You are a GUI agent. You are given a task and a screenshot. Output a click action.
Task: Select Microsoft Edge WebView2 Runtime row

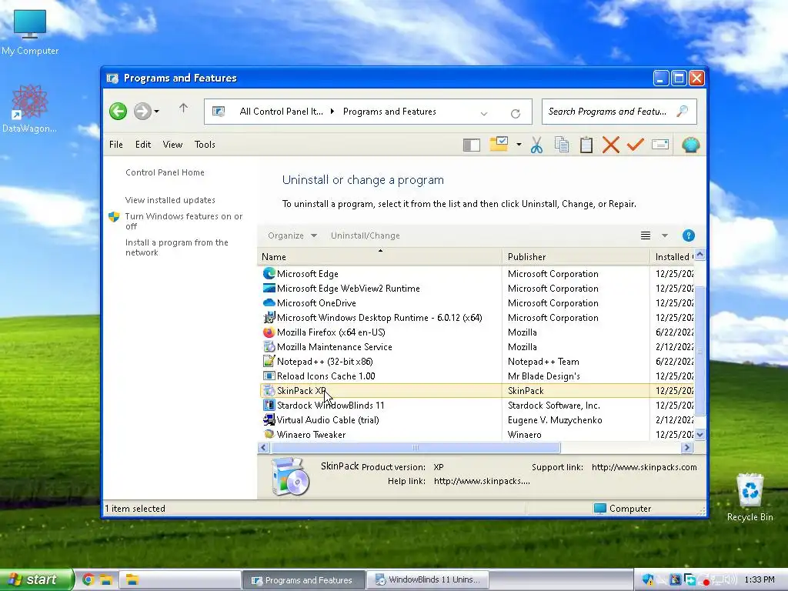tap(476, 289)
